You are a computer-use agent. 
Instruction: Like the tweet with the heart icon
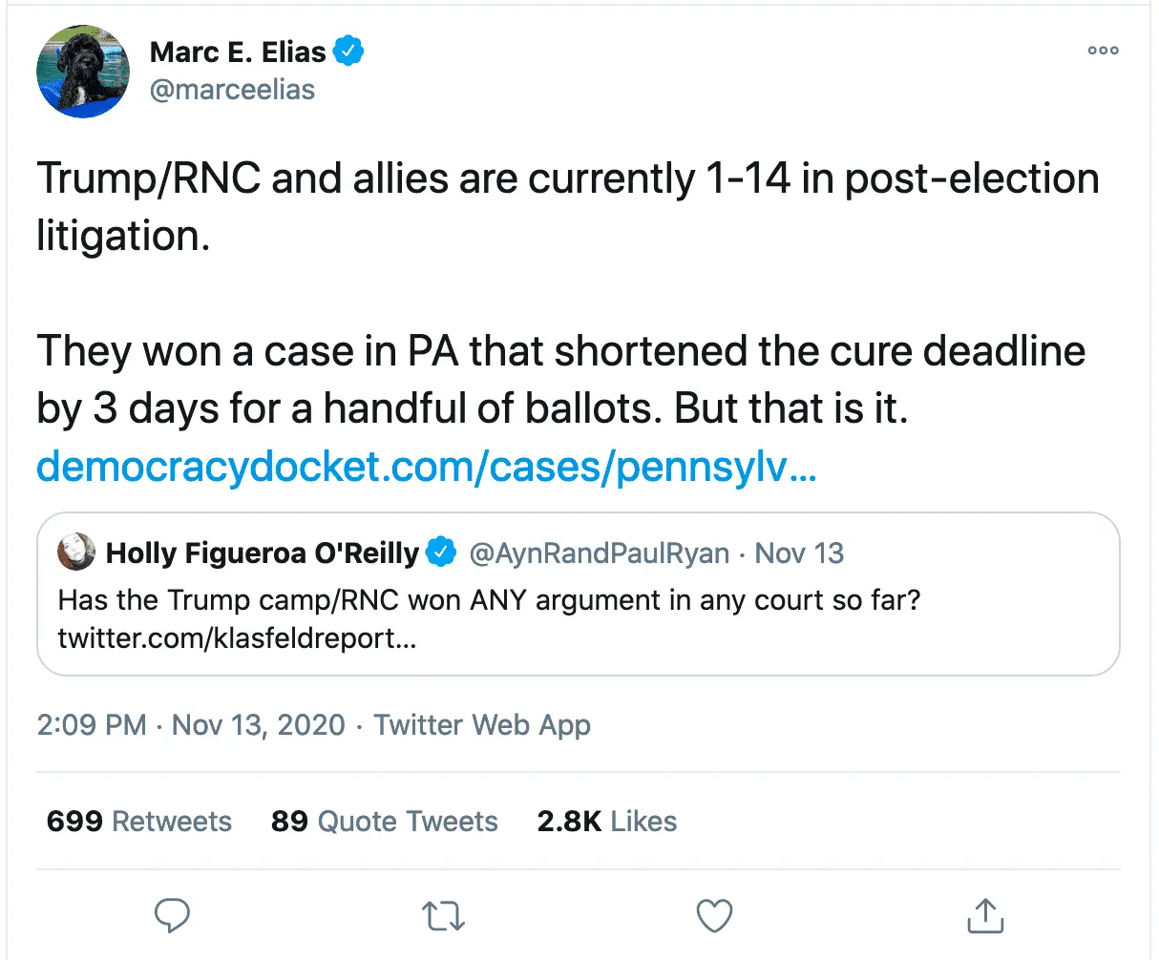[714, 915]
